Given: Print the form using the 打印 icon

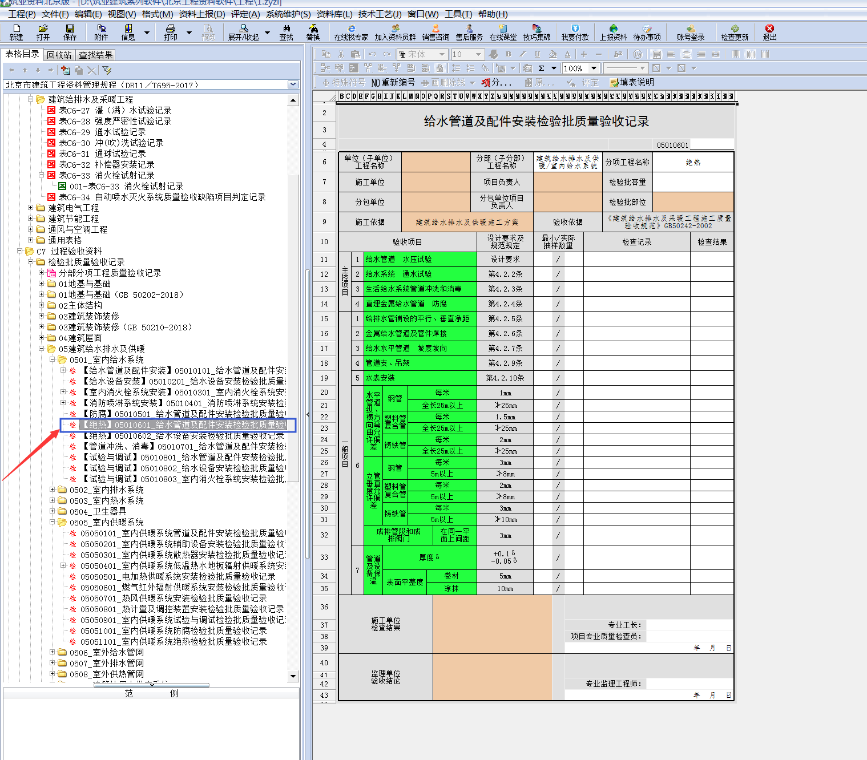Looking at the screenshot, I should [170, 32].
